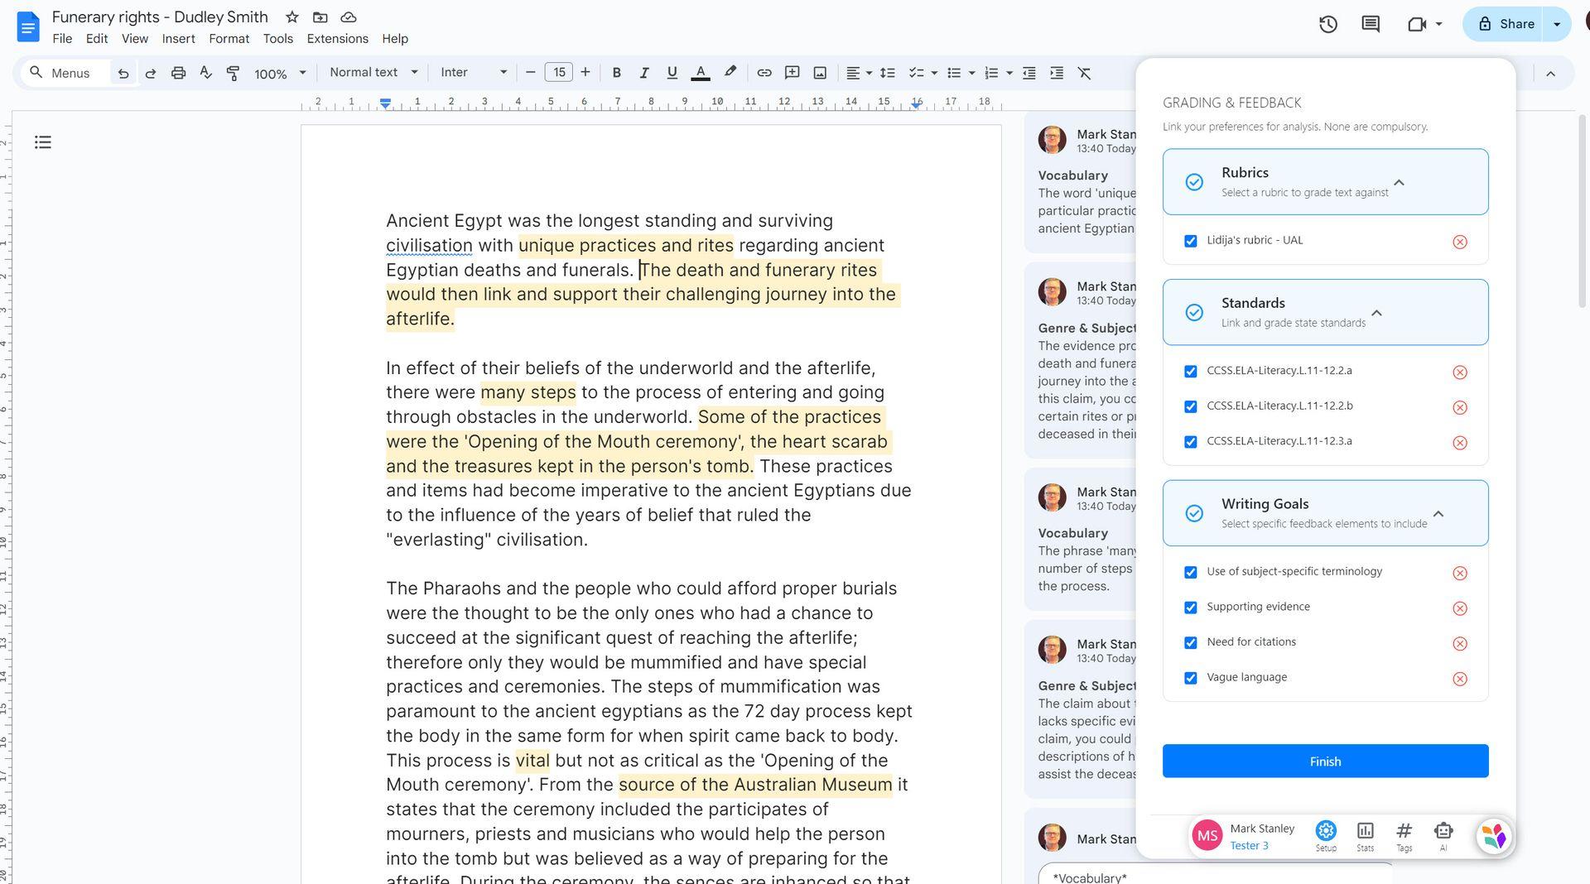
Task: Uncheck the Supporting evidence checkbox
Action: point(1191,608)
